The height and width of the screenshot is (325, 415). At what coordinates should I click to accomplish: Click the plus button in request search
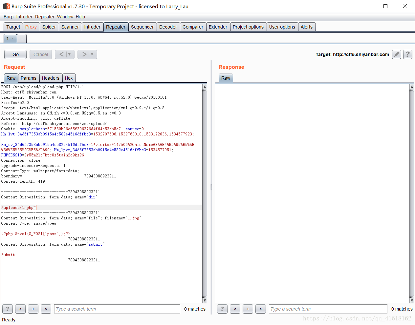point(33,309)
